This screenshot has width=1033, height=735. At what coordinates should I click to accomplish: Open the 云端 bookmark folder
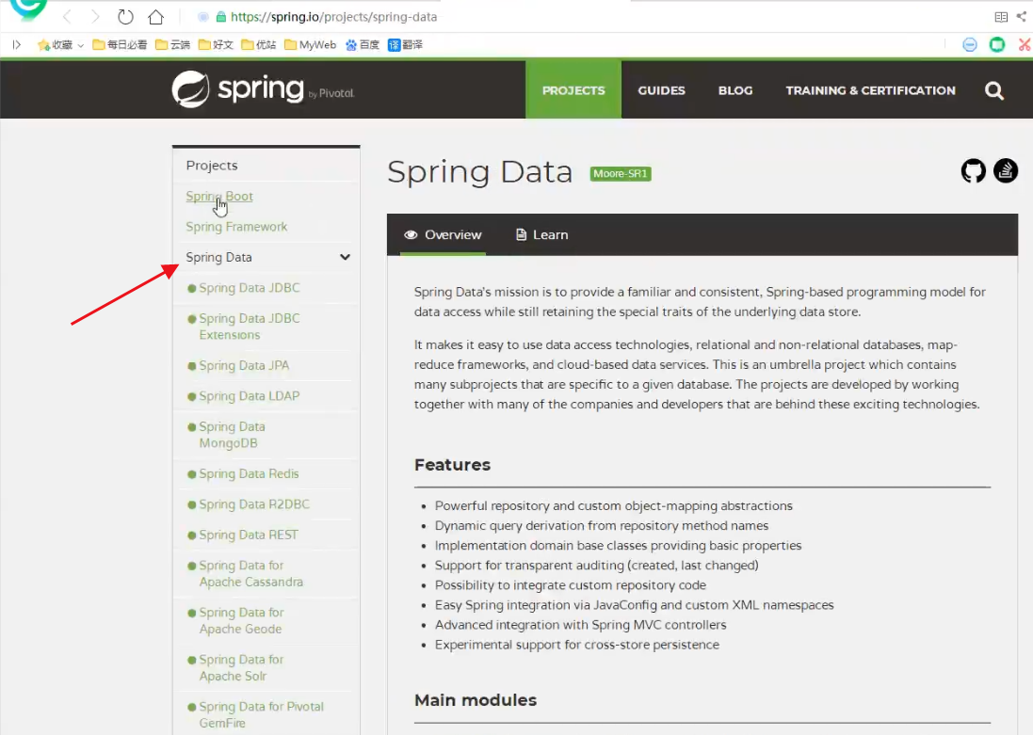point(172,45)
